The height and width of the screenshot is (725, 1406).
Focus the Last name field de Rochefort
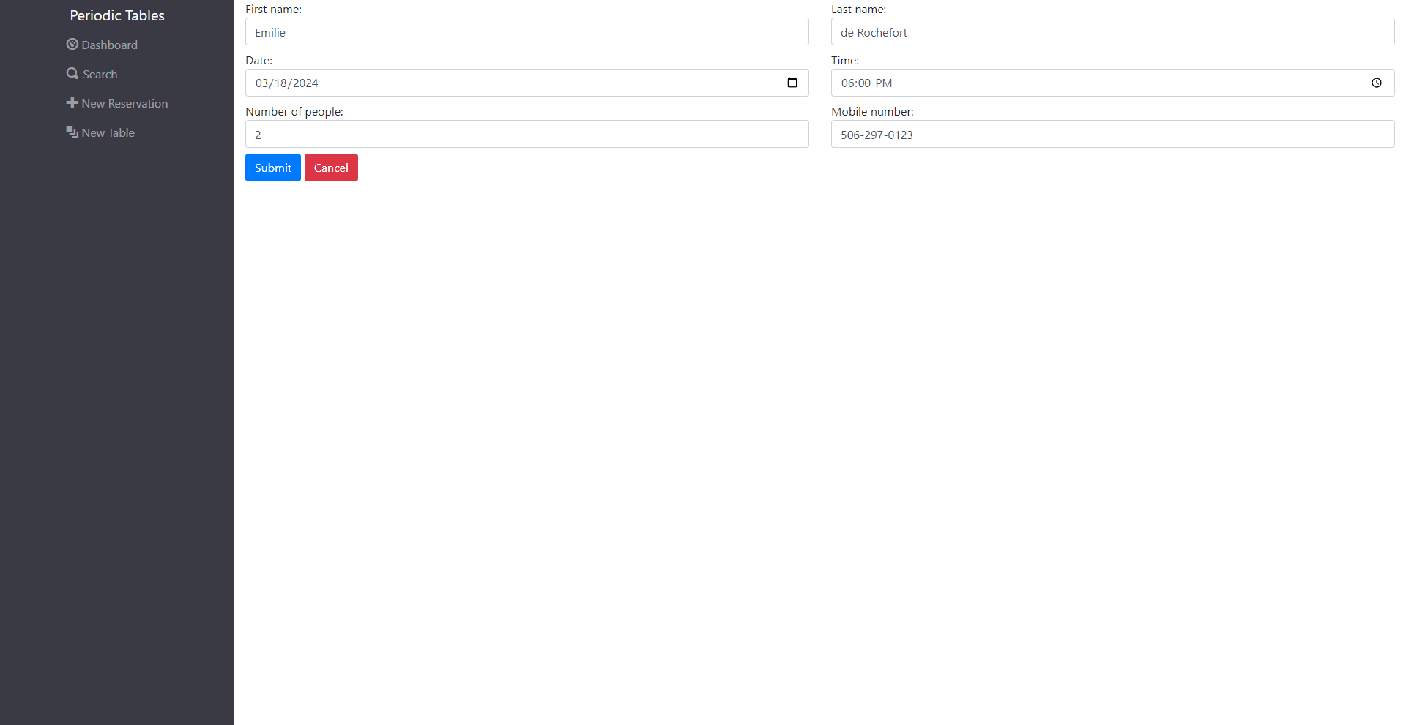[x=1113, y=31]
